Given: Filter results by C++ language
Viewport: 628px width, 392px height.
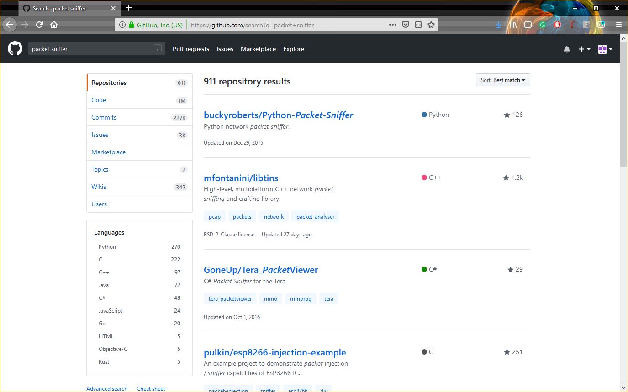Looking at the screenshot, I should (x=139, y=272).
